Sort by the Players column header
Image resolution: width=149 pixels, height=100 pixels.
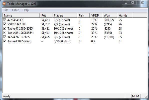point(65,16)
